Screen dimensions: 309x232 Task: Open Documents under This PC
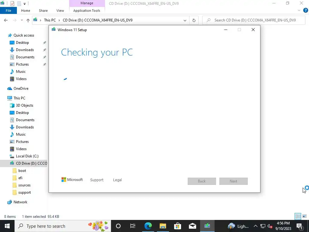coord(25,120)
